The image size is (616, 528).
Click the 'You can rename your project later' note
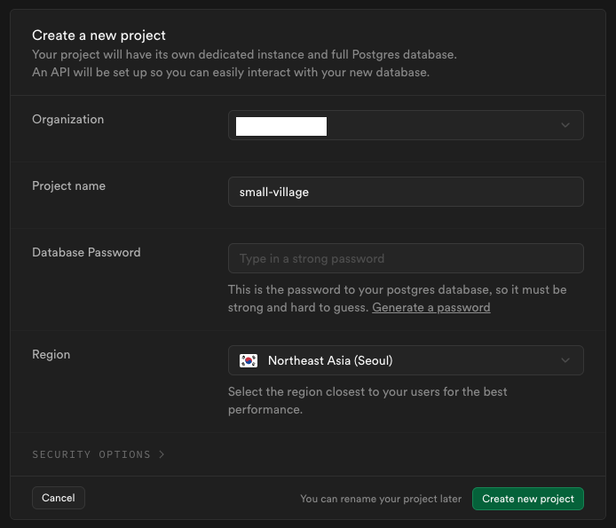point(381,499)
